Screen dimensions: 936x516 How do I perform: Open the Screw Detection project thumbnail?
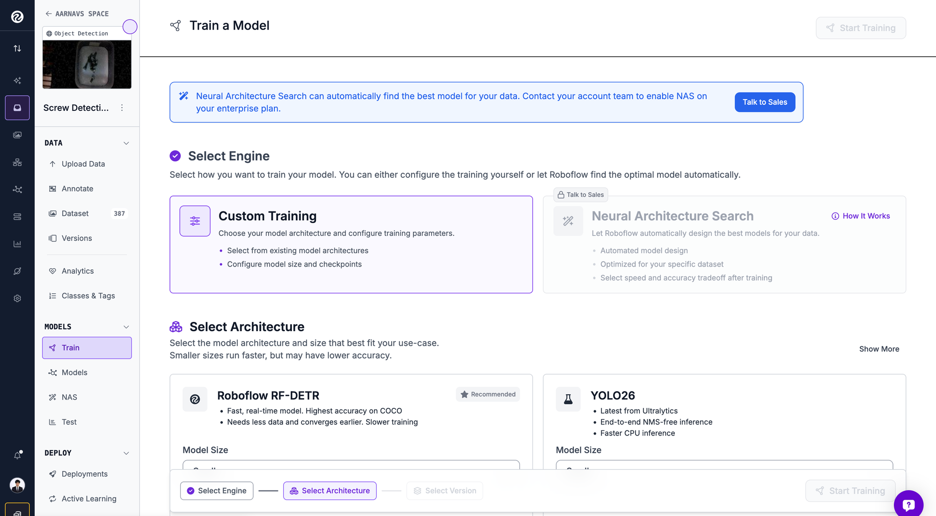click(87, 64)
